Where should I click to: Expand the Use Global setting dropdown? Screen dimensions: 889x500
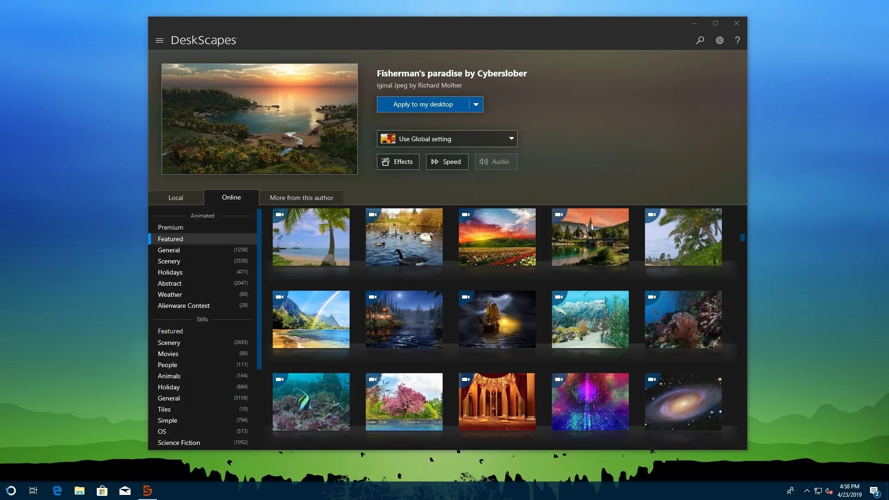tap(510, 138)
